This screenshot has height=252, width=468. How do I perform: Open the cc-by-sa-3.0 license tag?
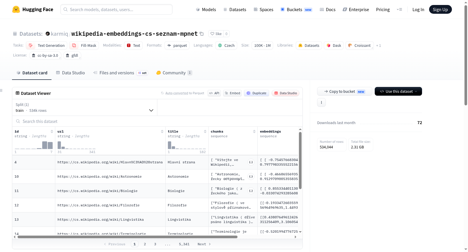(45, 55)
